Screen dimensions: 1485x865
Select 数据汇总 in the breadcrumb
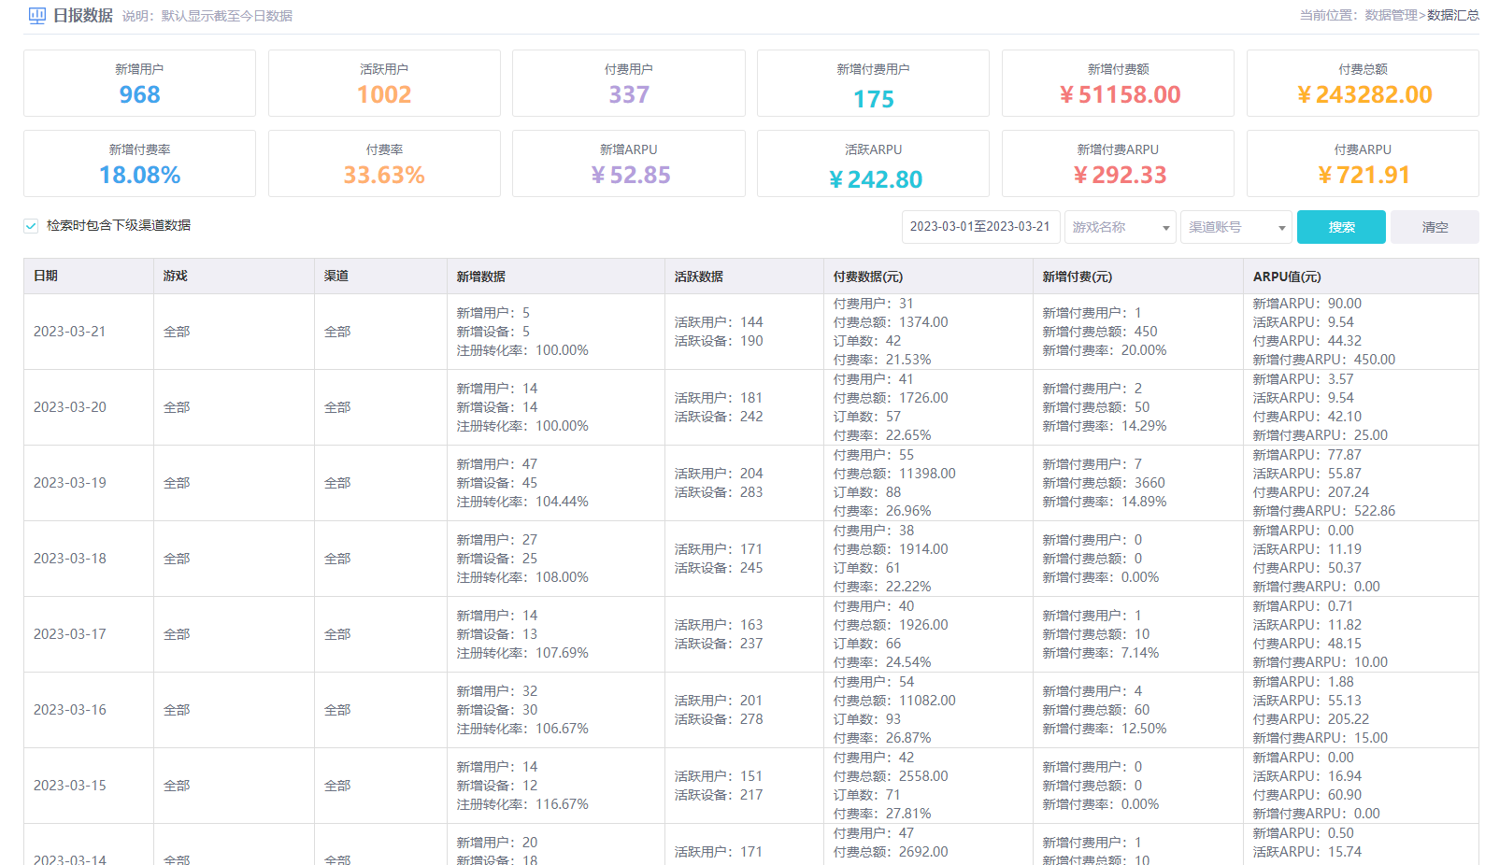(1452, 16)
